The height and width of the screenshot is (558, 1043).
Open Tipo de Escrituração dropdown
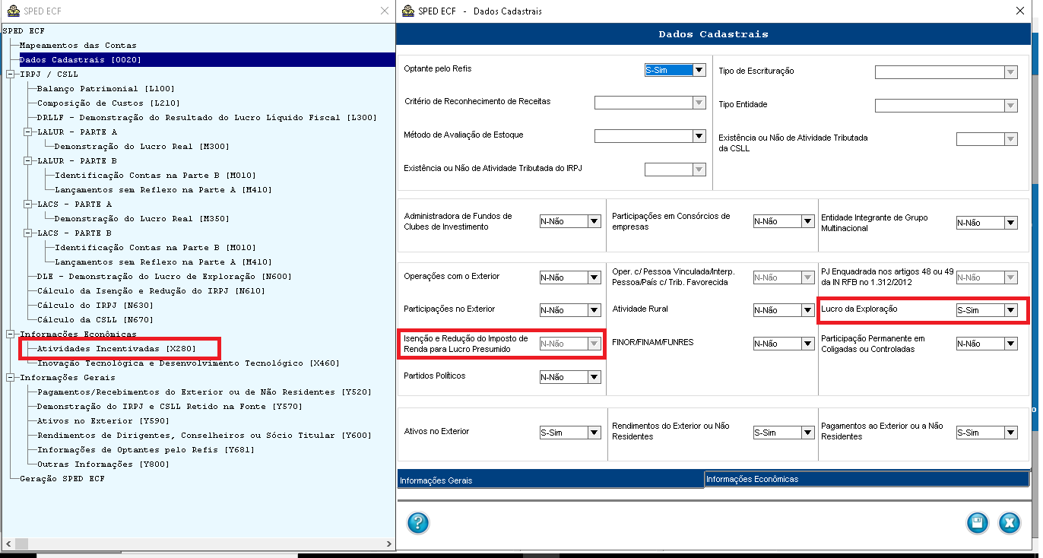point(1010,72)
